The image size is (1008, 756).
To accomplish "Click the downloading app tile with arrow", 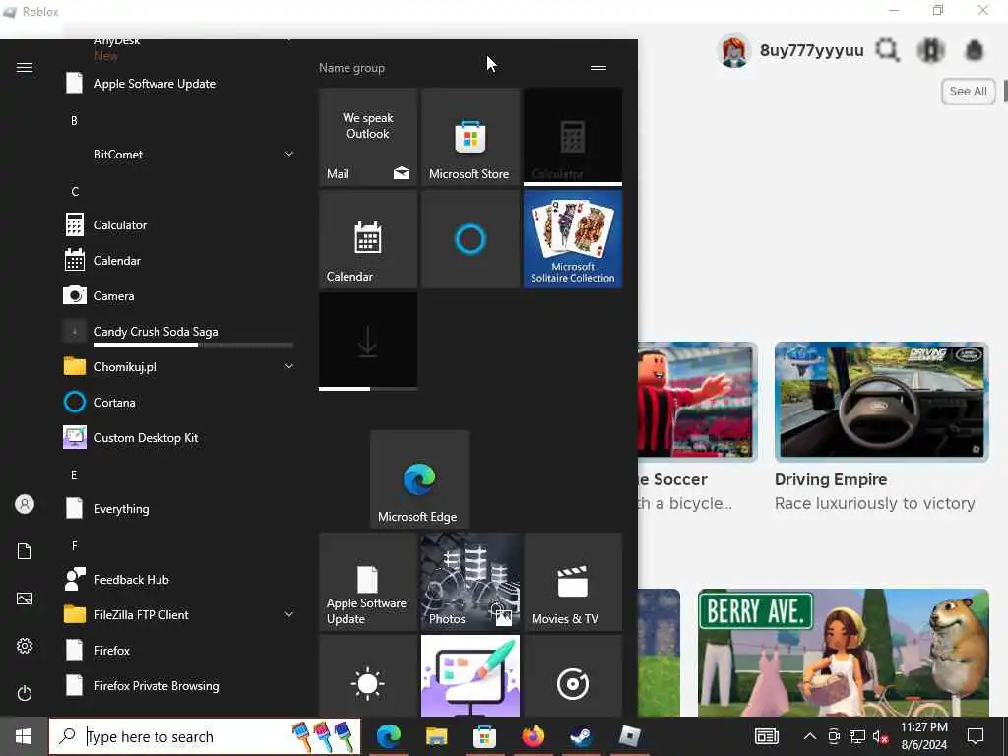I will (368, 342).
